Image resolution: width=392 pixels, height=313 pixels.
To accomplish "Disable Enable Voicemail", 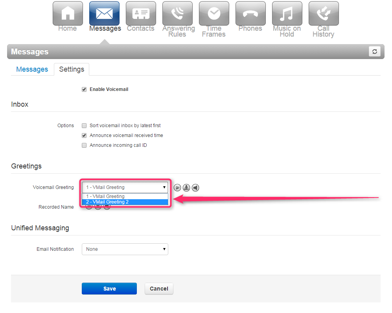I will click(x=84, y=89).
